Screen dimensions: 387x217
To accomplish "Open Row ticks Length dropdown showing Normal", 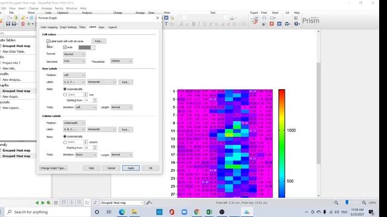I will (122, 107).
